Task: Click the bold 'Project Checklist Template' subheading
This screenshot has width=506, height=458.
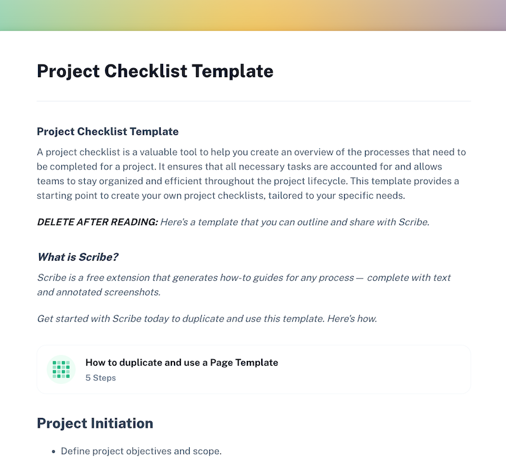Action: (x=108, y=131)
